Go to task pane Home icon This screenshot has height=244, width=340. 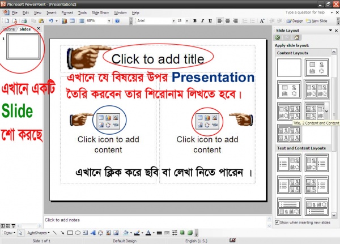coord(296,37)
